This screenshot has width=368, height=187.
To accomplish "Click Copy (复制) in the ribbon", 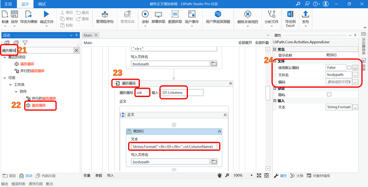I will pyautogui.click(x=67, y=19).
